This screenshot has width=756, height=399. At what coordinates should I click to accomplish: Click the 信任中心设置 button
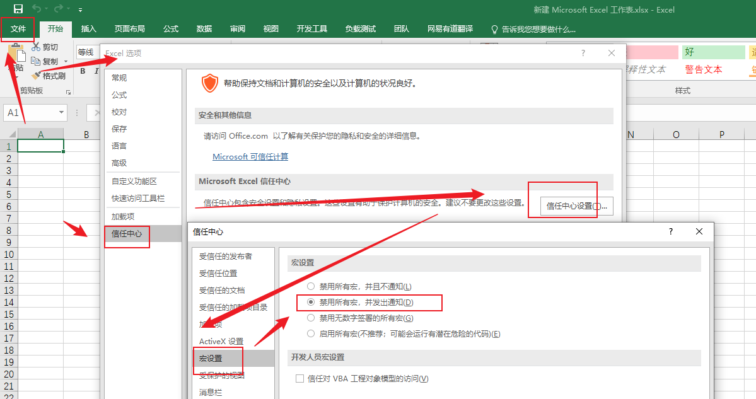click(577, 205)
